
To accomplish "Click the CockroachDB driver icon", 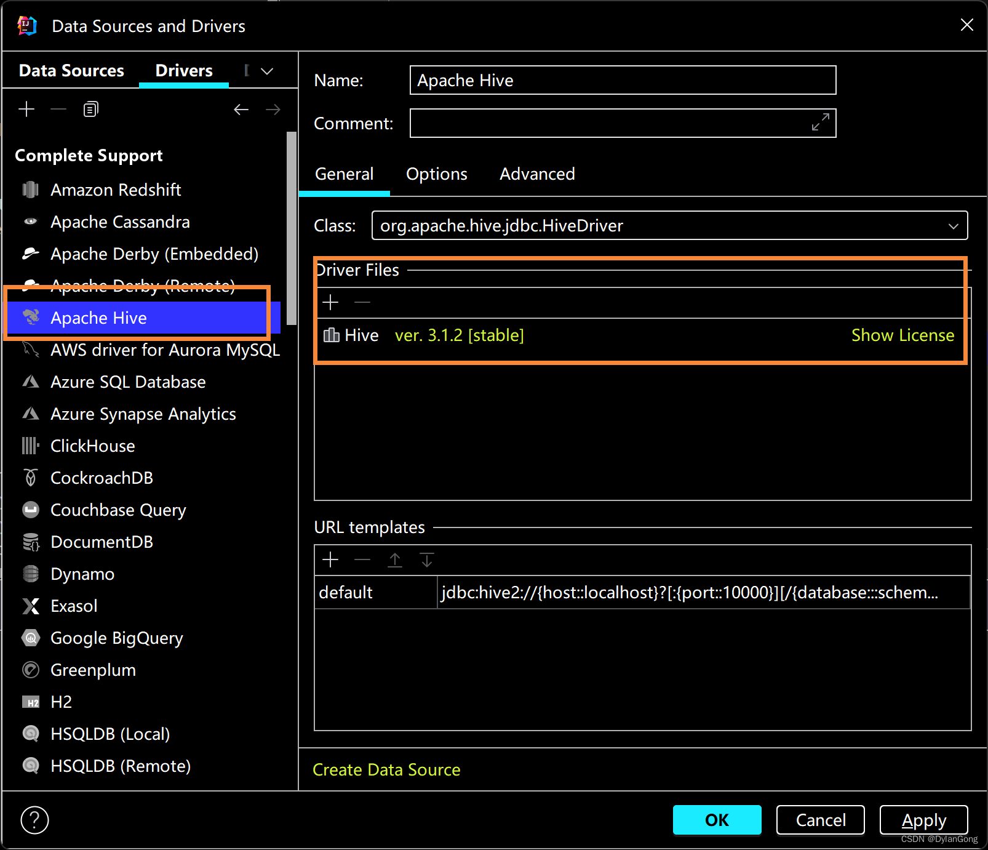I will coord(31,478).
